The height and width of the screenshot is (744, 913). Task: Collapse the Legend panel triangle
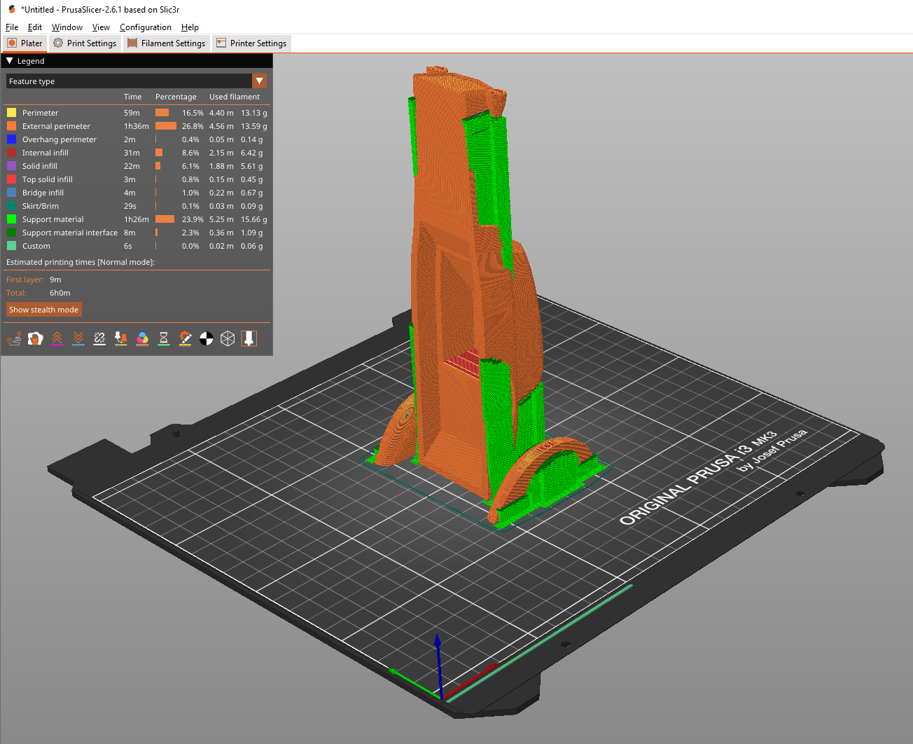tap(10, 61)
